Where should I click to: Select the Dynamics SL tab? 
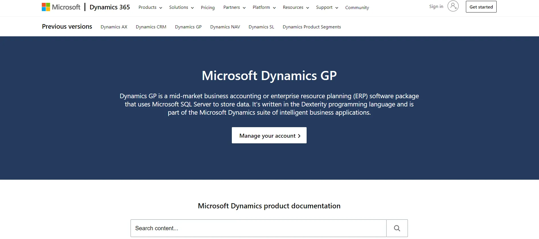coord(261,27)
